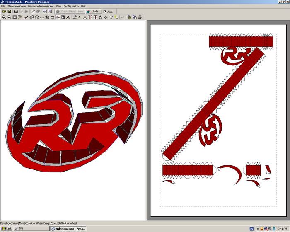Screen dimensions: 290x232
Task: Open the File menu
Action: click(3, 6)
